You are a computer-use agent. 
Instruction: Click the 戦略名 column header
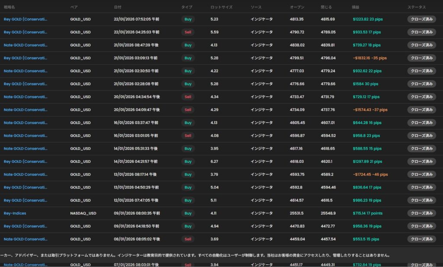tap(10, 7)
